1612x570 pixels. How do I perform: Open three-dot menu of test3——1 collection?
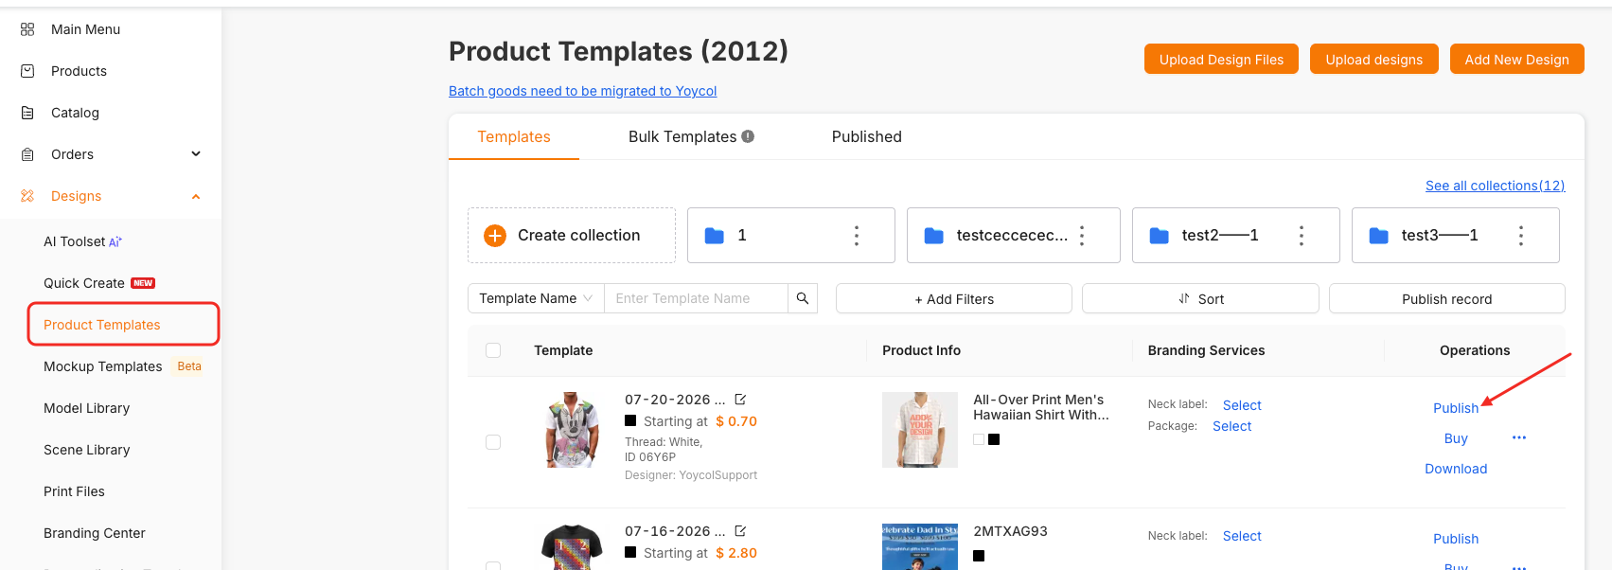point(1521,235)
